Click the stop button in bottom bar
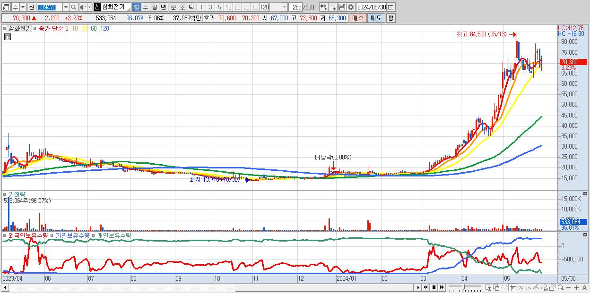The width and height of the screenshot is (590, 293). click(434, 287)
